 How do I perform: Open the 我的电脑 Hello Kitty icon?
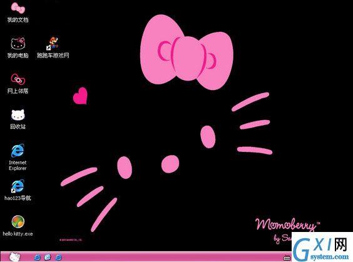[x=18, y=43]
